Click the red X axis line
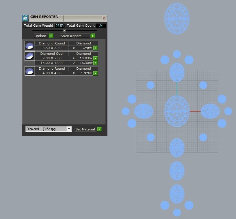This screenshot has width=236, height=219. click(x=195, y=111)
